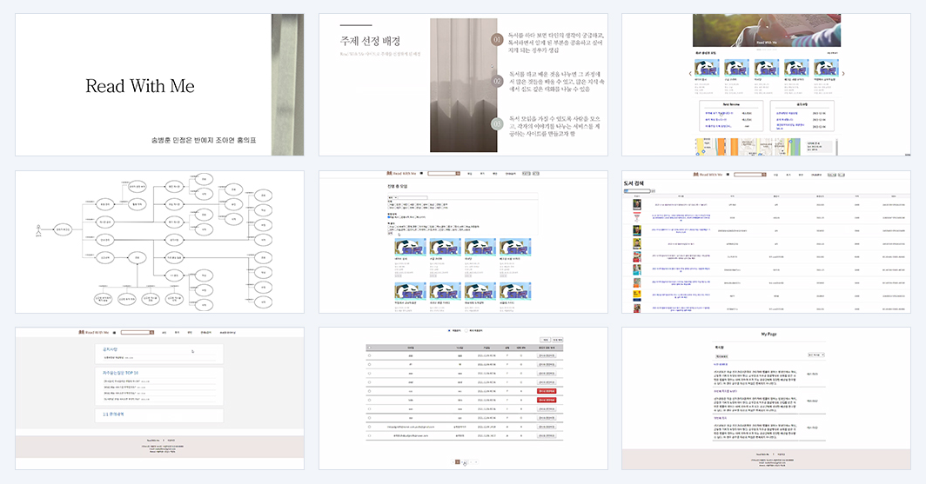Click the map at the bottom of the main page

748,147
